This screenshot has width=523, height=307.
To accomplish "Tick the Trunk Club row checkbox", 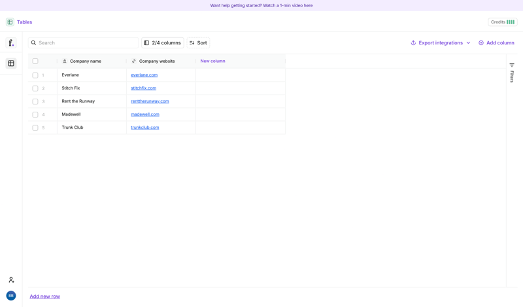I will 35,127.
